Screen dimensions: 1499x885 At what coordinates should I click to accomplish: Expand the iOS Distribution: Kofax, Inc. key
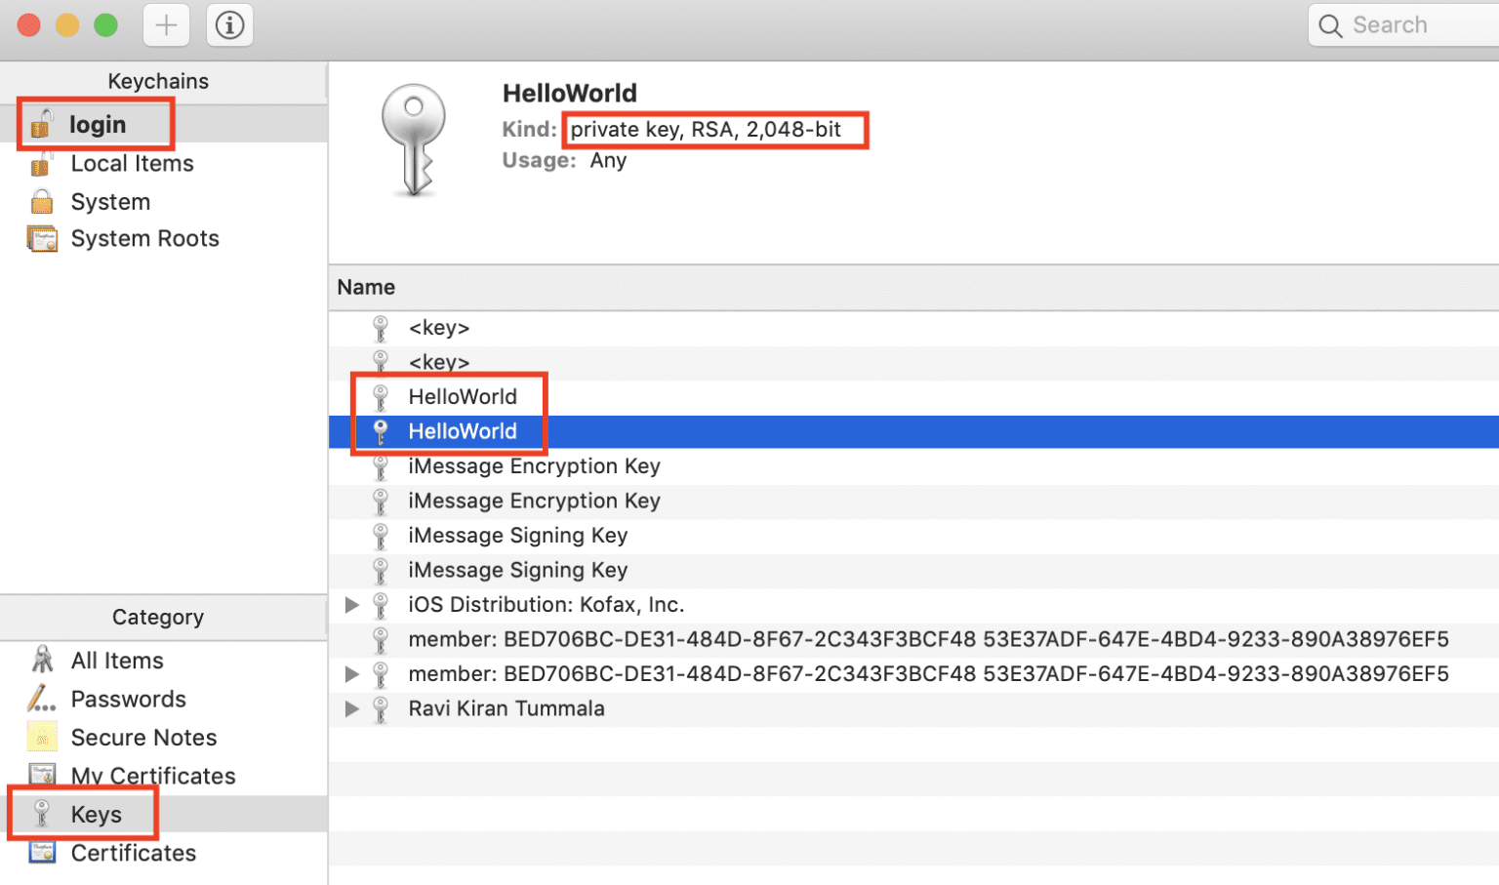click(x=352, y=605)
